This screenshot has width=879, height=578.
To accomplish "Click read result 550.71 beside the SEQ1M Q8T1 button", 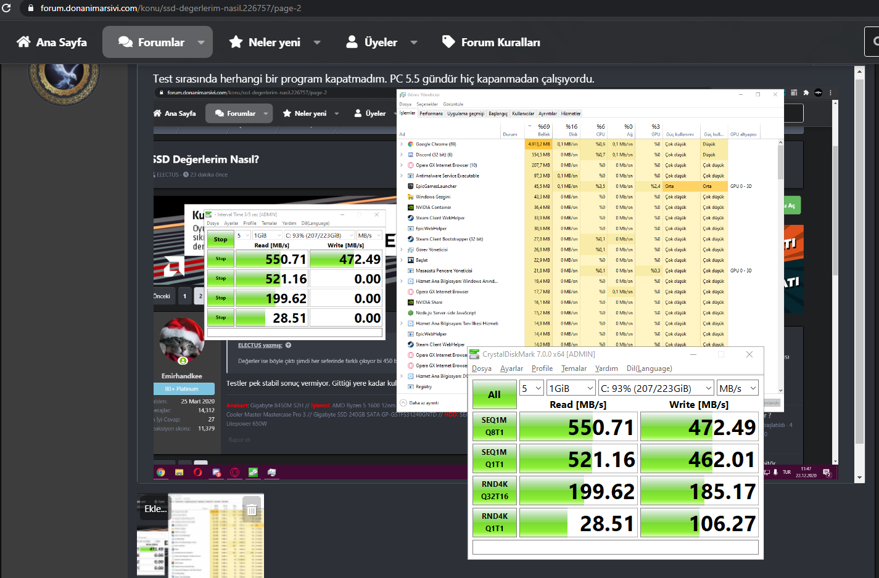I will click(578, 426).
